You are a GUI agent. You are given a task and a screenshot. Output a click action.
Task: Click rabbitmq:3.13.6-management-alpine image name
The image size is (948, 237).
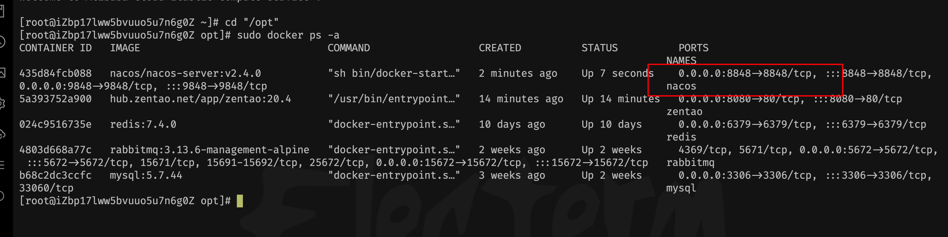[x=209, y=150]
